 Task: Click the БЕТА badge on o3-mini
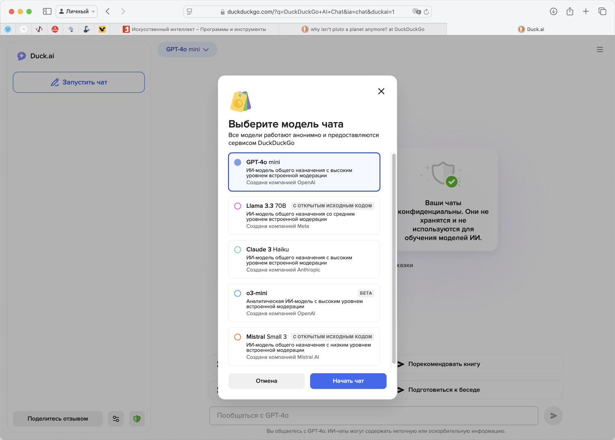coord(366,293)
